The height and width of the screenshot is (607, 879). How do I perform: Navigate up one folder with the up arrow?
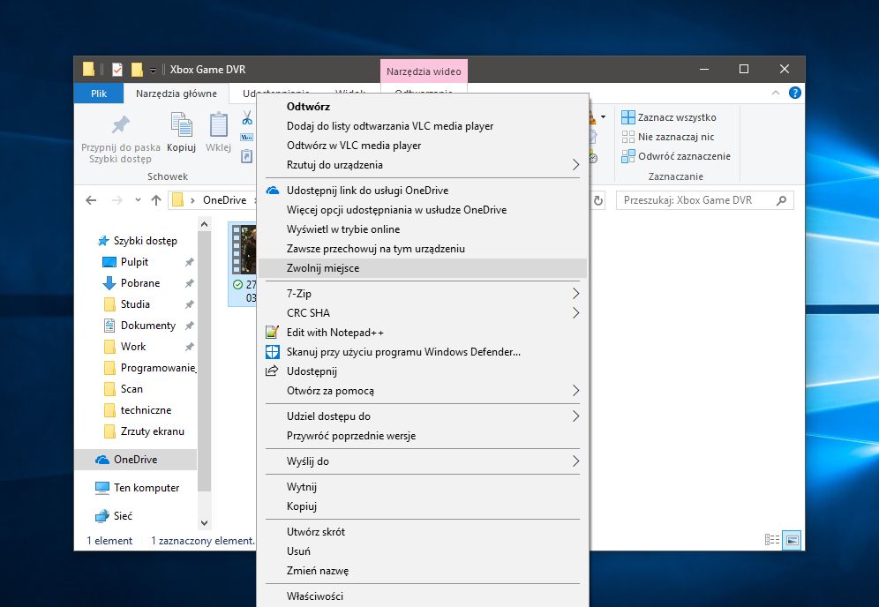tap(156, 200)
